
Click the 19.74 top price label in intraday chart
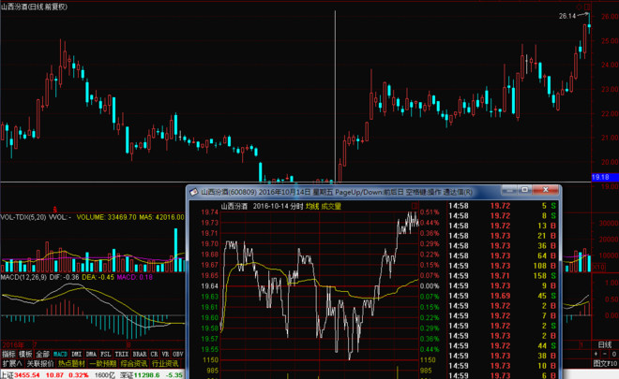coord(210,212)
